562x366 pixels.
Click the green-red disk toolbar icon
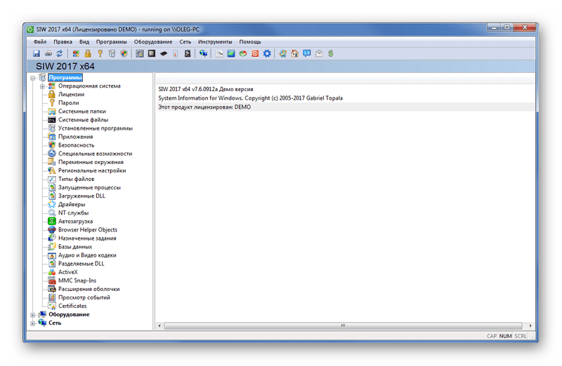pyautogui.click(x=243, y=54)
